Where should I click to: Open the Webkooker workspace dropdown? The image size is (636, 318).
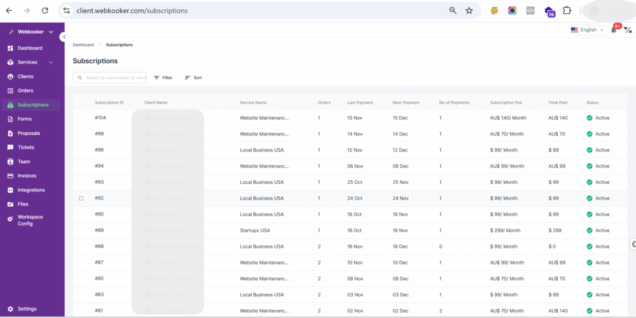(x=31, y=32)
